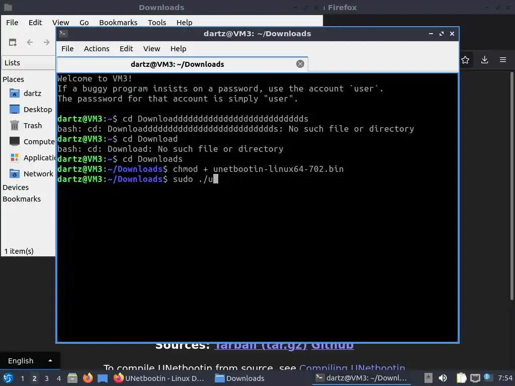Open the terminal View menu
The image size is (515, 386).
pyautogui.click(x=151, y=49)
